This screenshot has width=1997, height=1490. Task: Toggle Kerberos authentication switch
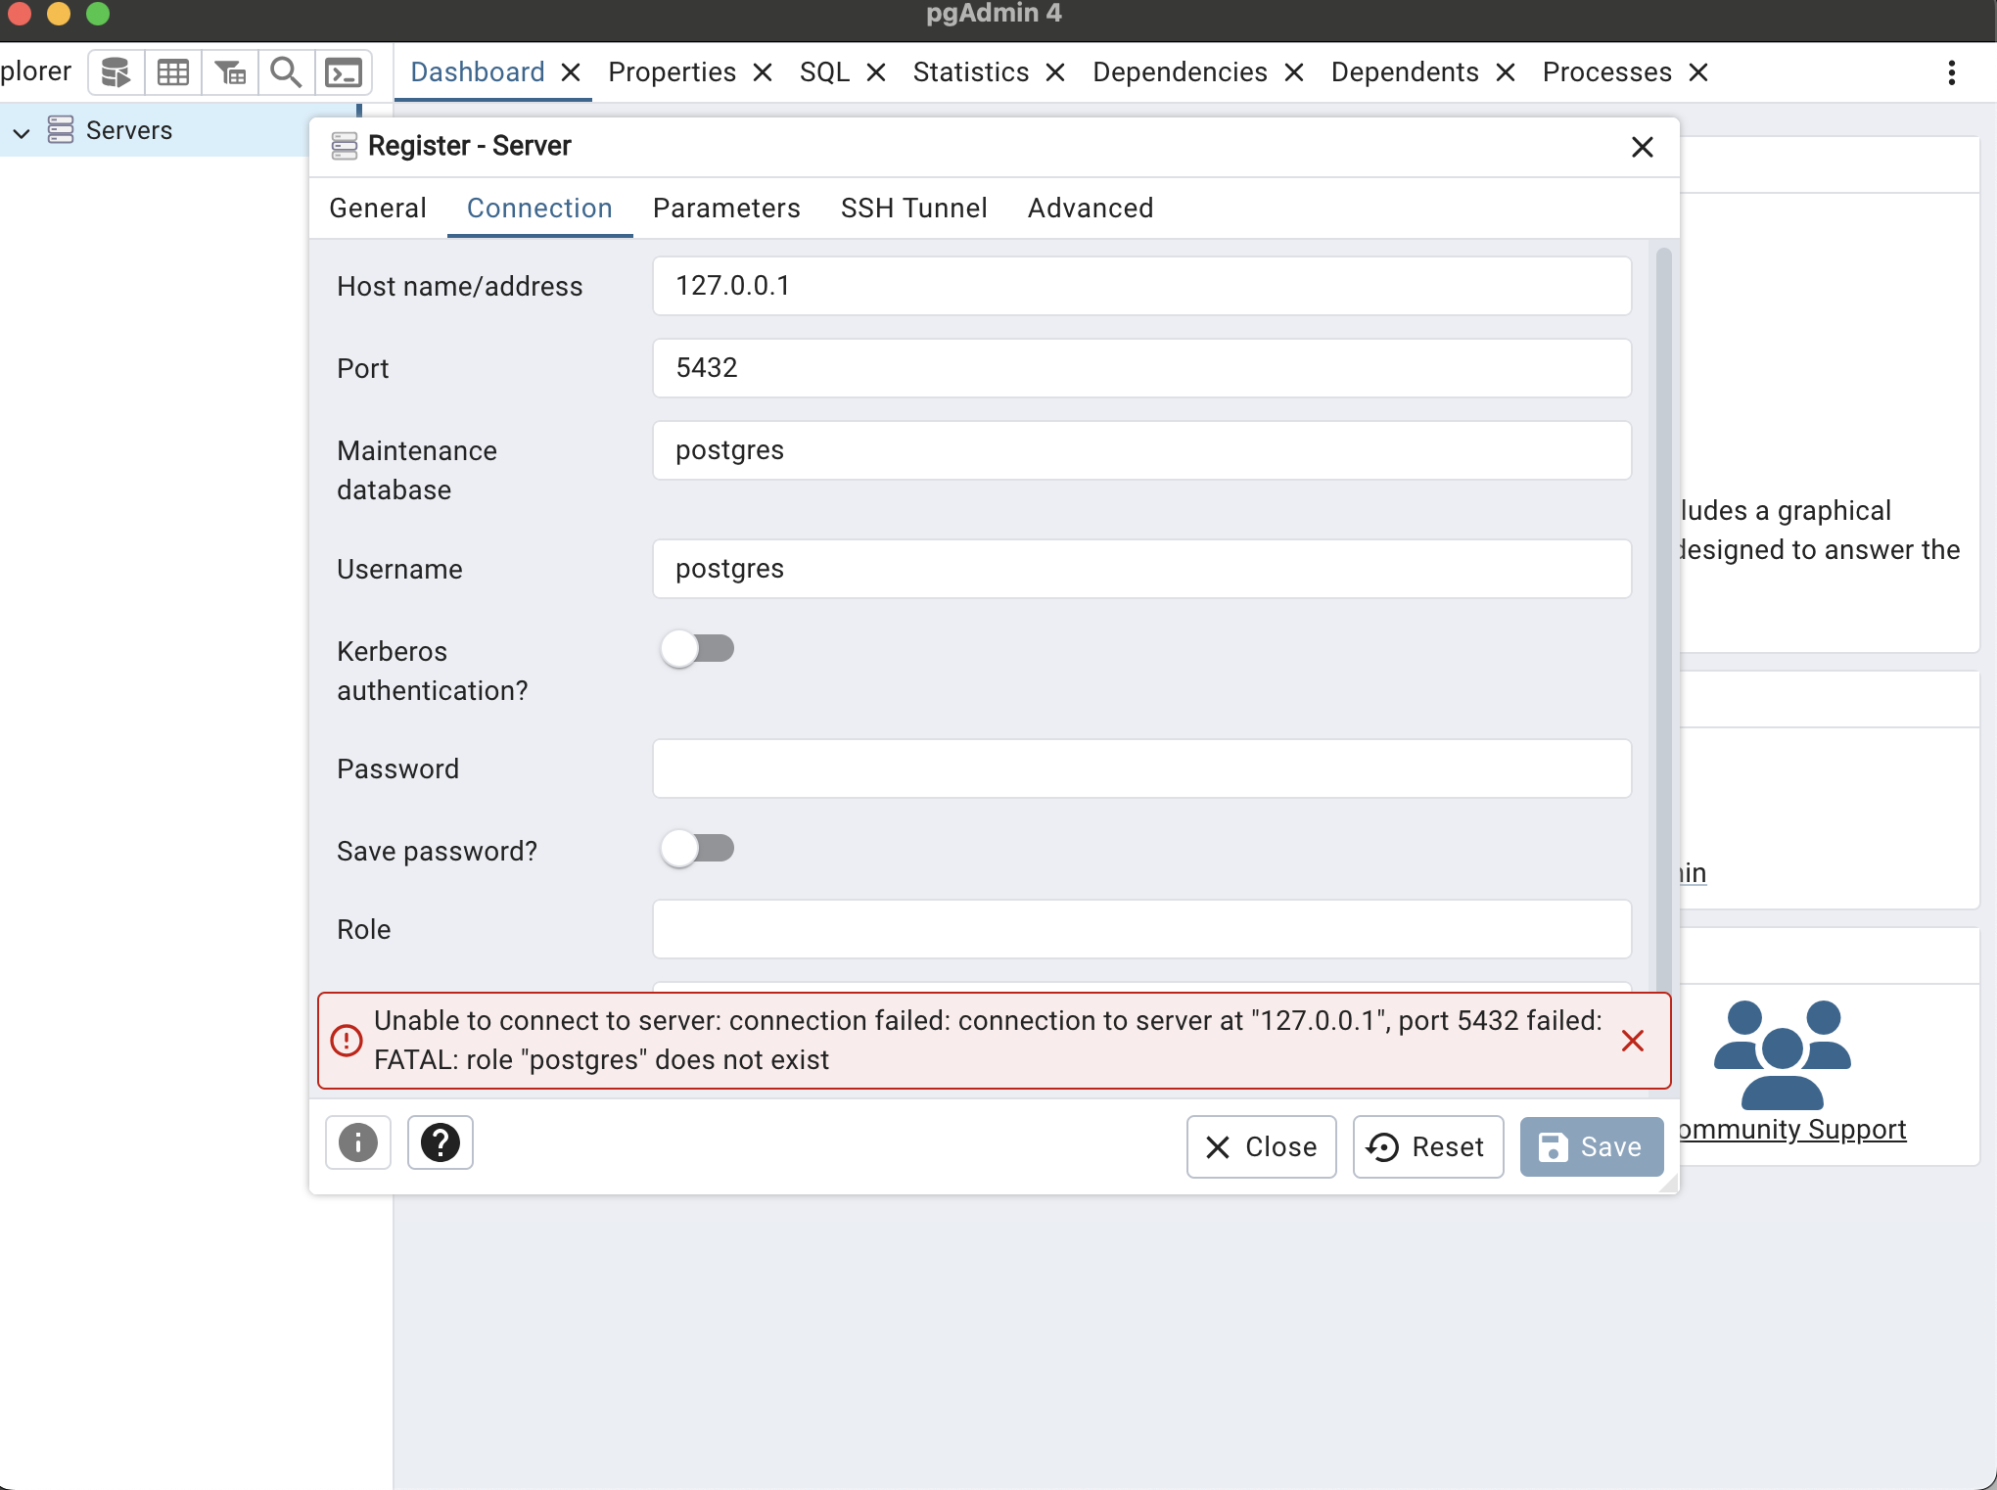[697, 649]
